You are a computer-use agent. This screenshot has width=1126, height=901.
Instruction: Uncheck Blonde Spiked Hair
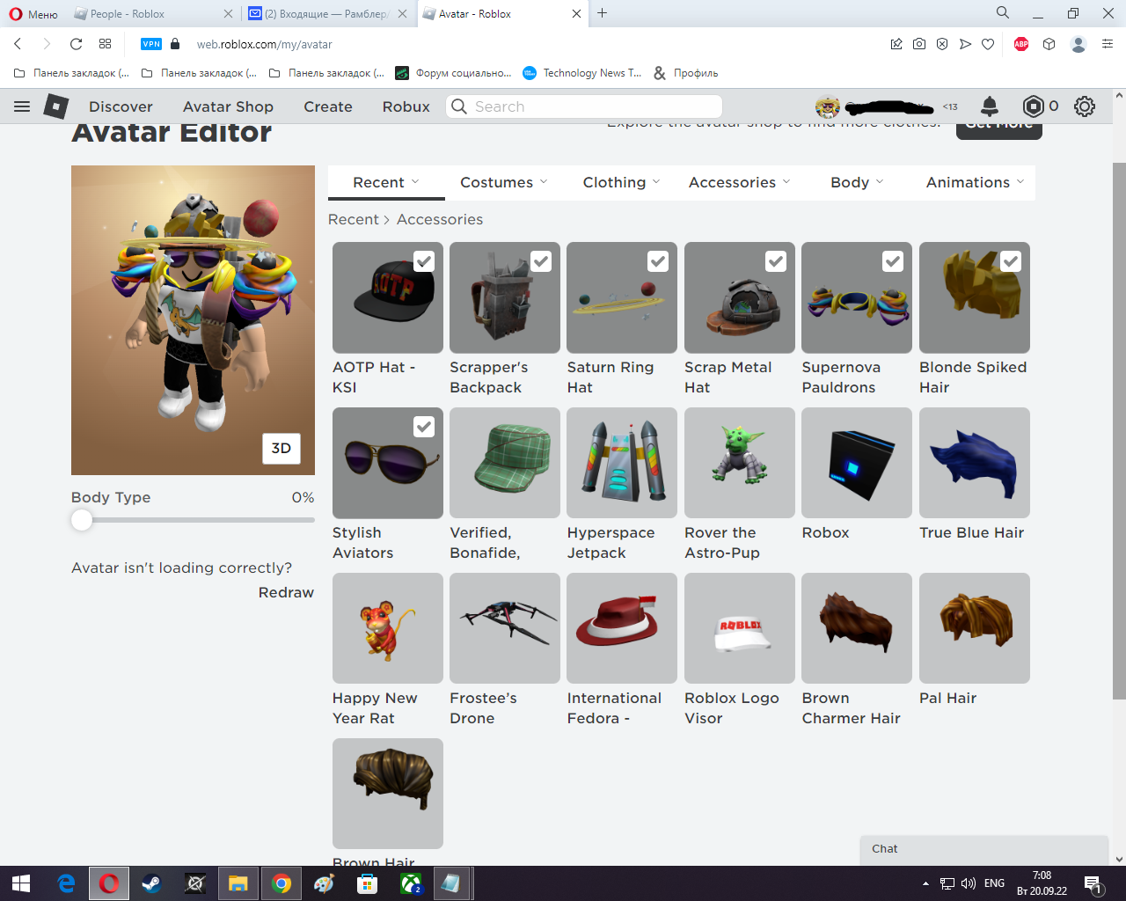(1011, 261)
